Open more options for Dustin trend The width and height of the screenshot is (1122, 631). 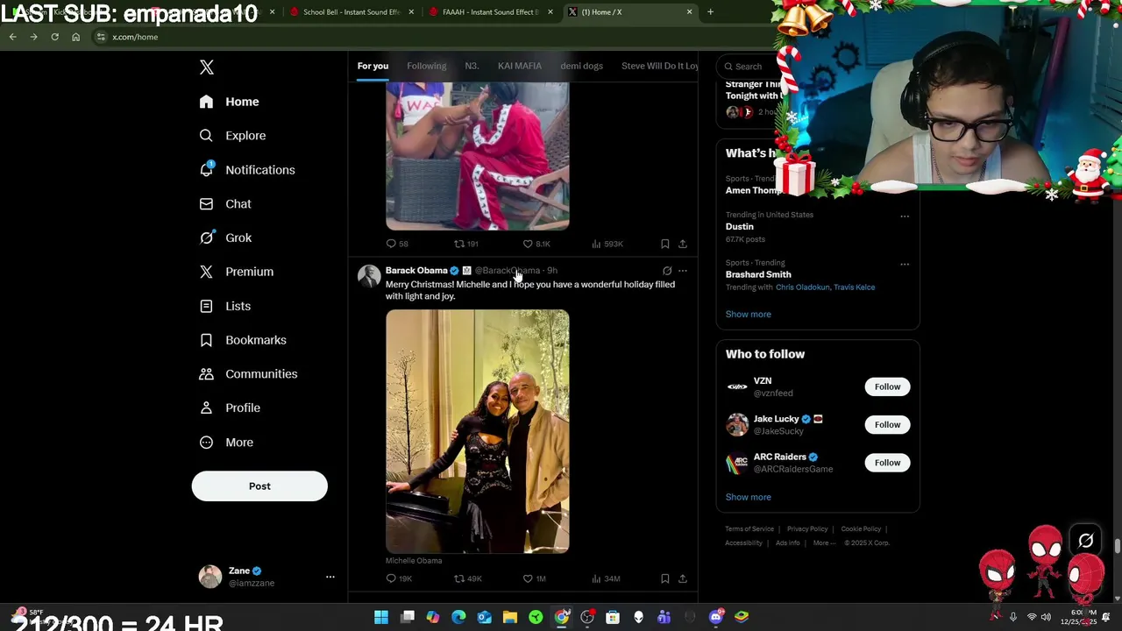click(905, 216)
